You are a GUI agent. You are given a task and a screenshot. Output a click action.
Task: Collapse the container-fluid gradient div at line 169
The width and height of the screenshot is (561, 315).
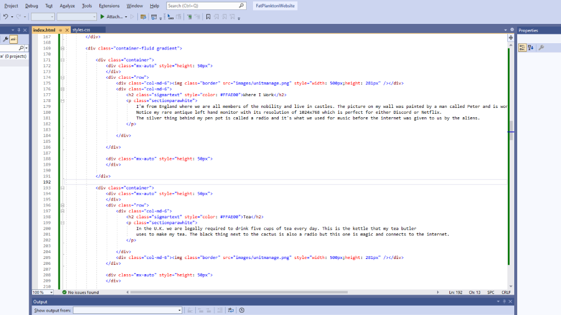coord(63,48)
